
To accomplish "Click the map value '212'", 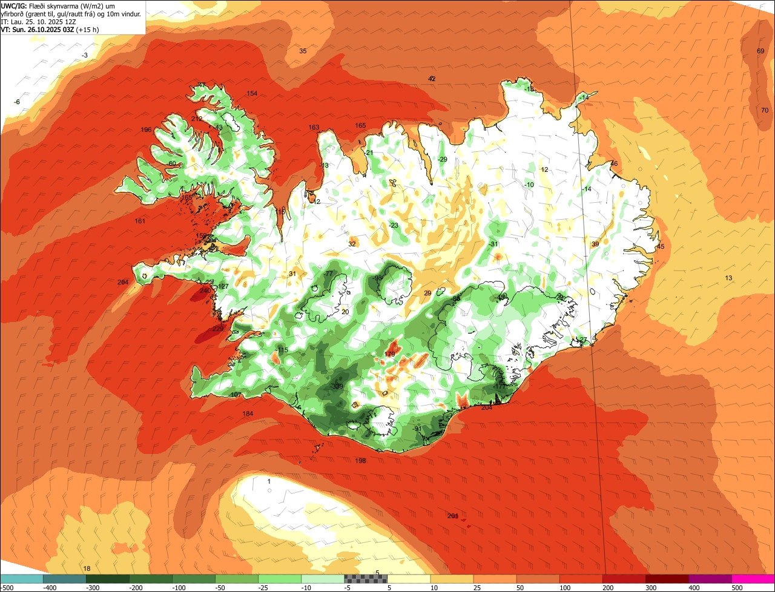I will pos(197,119).
